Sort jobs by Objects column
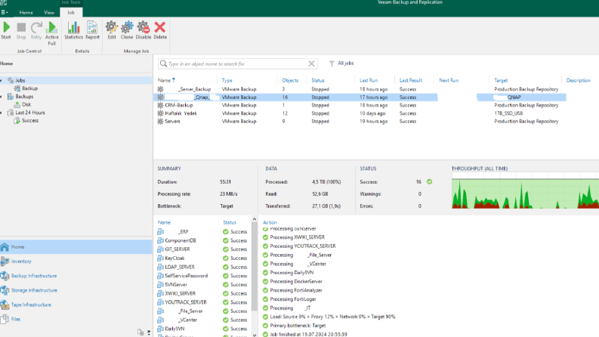 [290, 80]
